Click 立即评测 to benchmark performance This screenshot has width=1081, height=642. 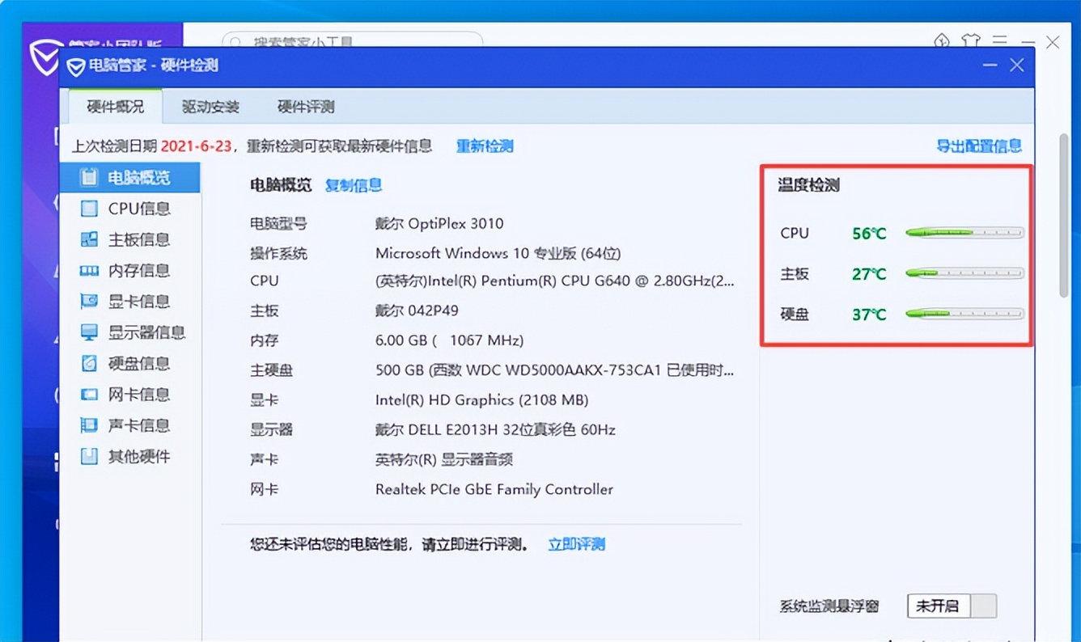pos(575,543)
